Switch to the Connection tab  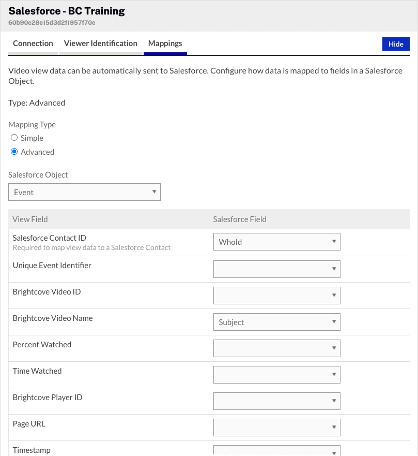pyautogui.click(x=33, y=43)
